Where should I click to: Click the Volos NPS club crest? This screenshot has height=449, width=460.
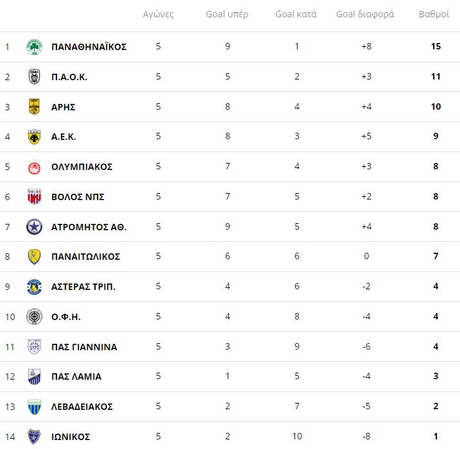(34, 197)
